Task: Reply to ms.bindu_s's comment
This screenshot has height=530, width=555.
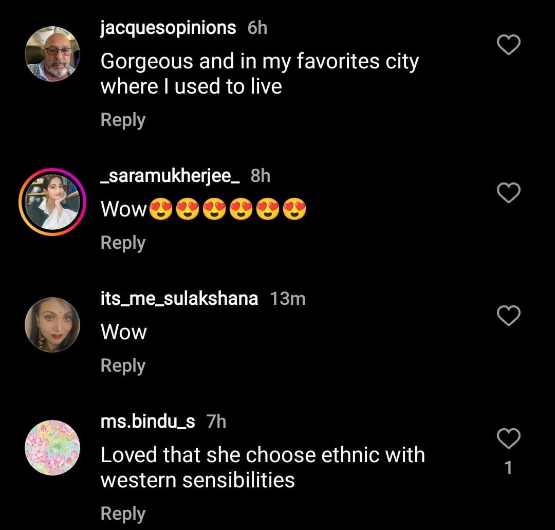Action: [x=123, y=514]
